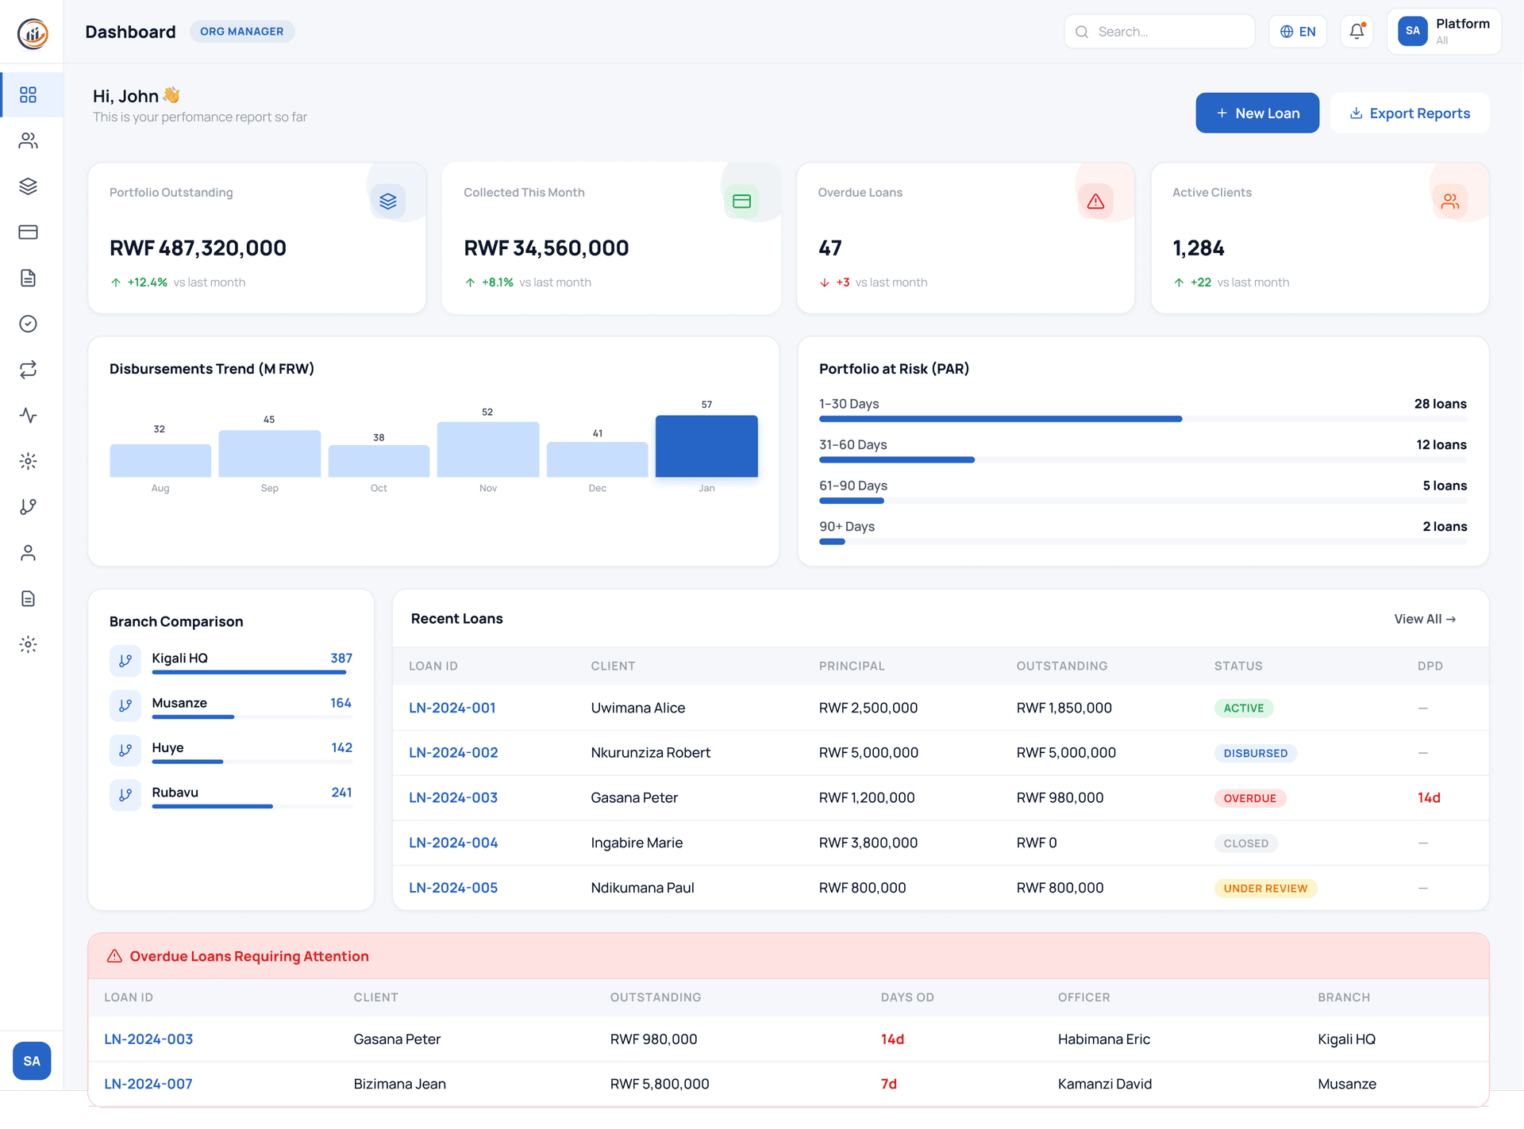Image resolution: width=1524 pixels, height=1129 pixels.
Task: Open the notifications bell icon
Action: pyautogui.click(x=1357, y=31)
